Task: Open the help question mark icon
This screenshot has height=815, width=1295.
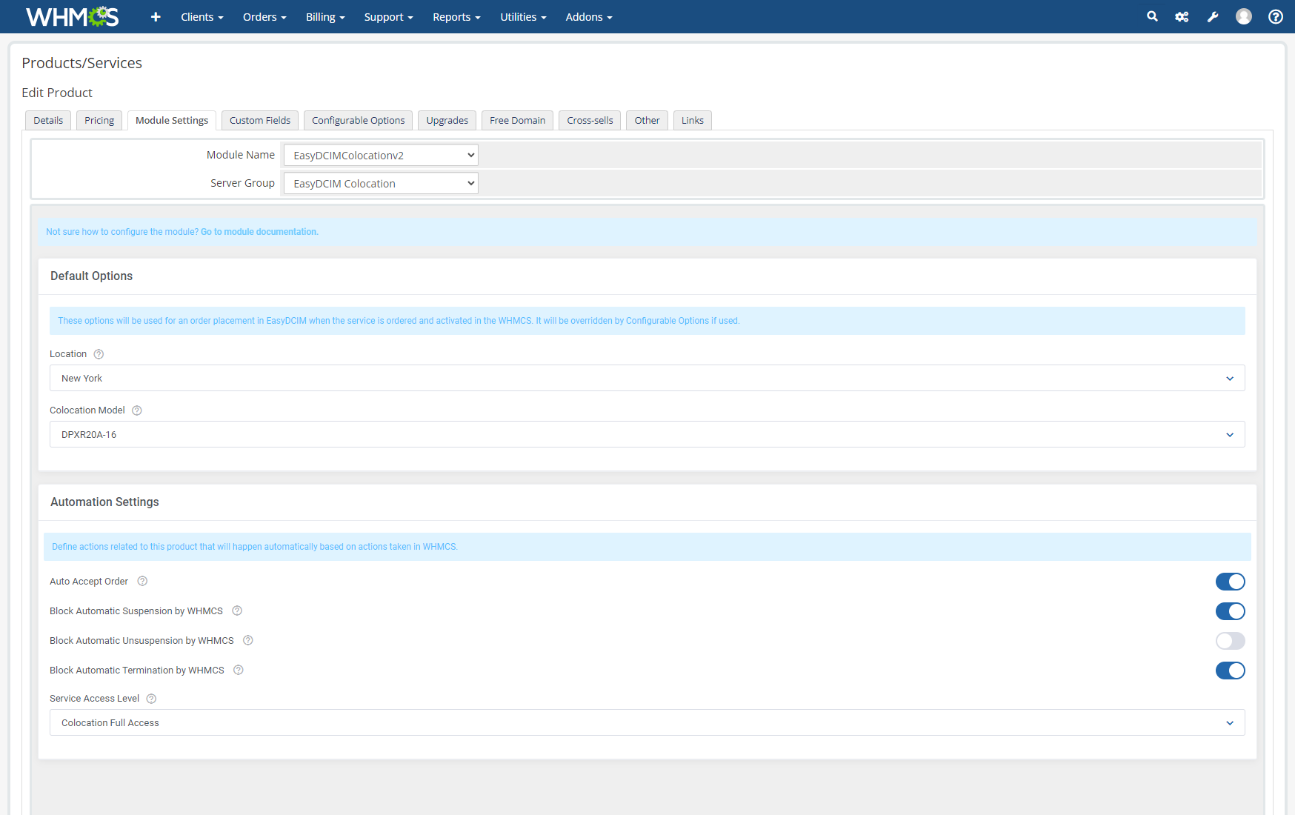Action: pos(1276,16)
